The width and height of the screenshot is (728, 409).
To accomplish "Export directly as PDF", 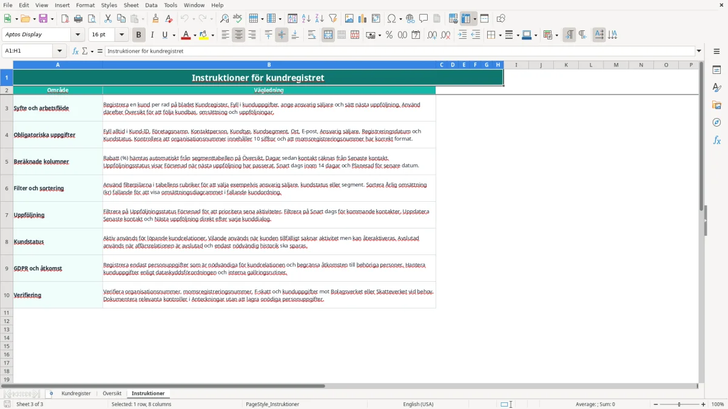I will 65,19.
